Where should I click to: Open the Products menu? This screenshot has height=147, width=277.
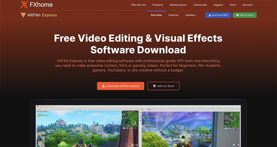click(158, 5)
